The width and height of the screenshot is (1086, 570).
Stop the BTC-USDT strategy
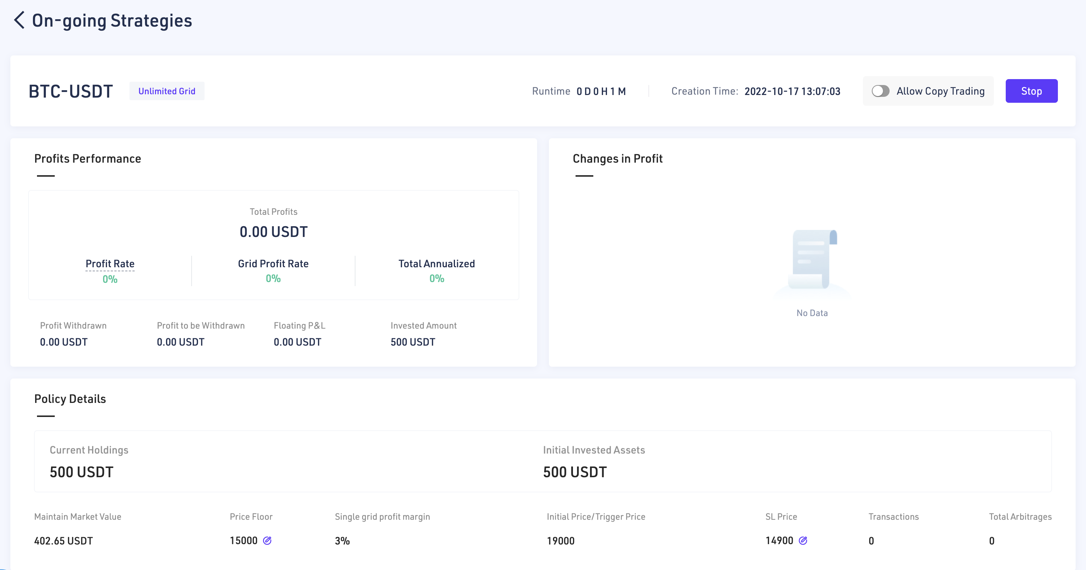click(1031, 91)
